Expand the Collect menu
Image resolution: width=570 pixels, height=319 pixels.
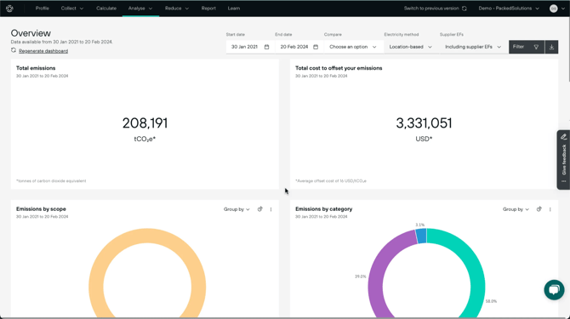coord(72,9)
